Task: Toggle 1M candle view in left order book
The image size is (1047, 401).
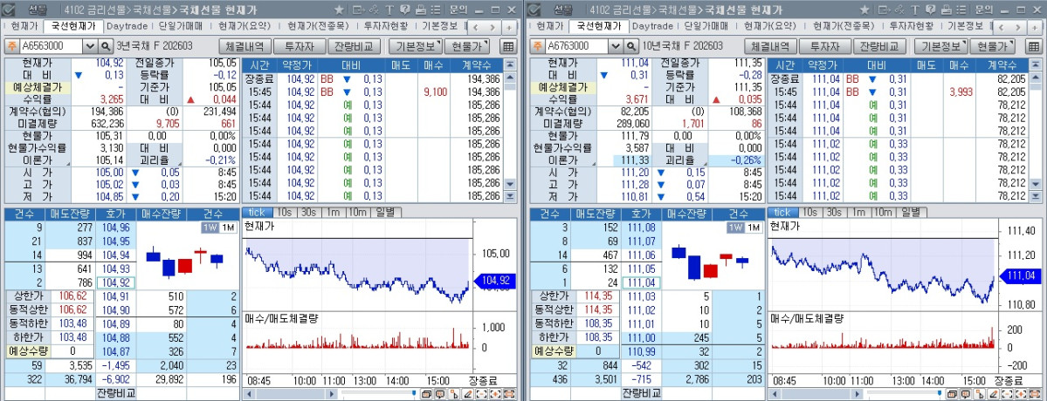Action: [x=228, y=228]
